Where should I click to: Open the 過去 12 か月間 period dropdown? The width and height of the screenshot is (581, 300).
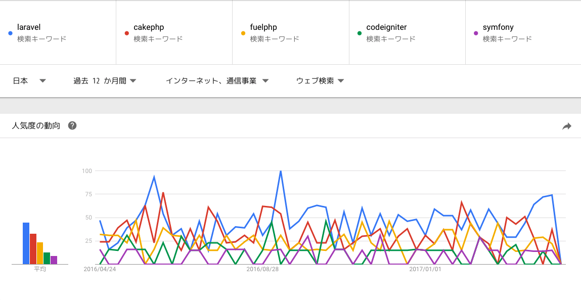pos(105,81)
